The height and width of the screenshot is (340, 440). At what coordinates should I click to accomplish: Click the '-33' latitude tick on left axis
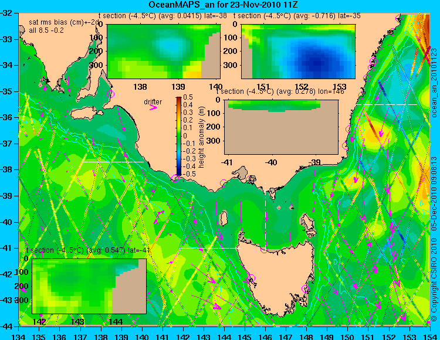(7, 39)
